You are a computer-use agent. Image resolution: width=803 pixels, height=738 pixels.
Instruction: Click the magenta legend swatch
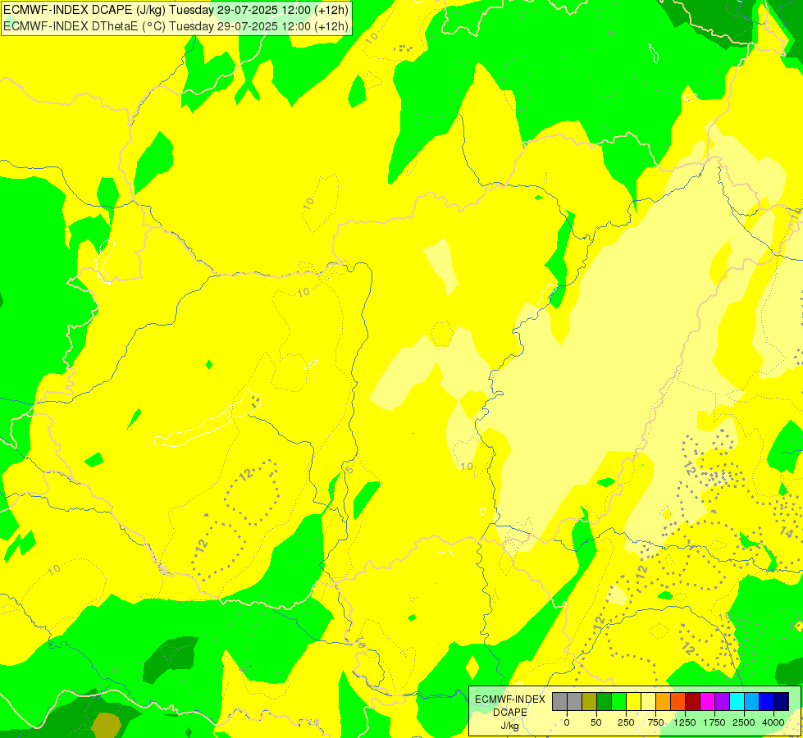pos(707,701)
